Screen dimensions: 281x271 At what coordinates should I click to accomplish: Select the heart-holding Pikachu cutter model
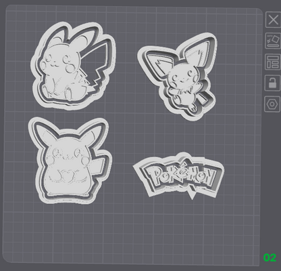coord(70,161)
